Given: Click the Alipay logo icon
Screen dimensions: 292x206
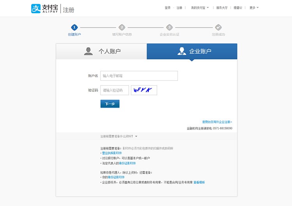Looking at the screenshot, I should click(36, 9).
